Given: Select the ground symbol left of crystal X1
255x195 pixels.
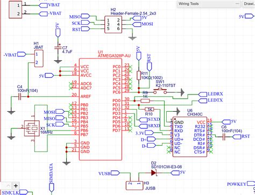Looking at the screenshot, I should [x=11, y=138].
